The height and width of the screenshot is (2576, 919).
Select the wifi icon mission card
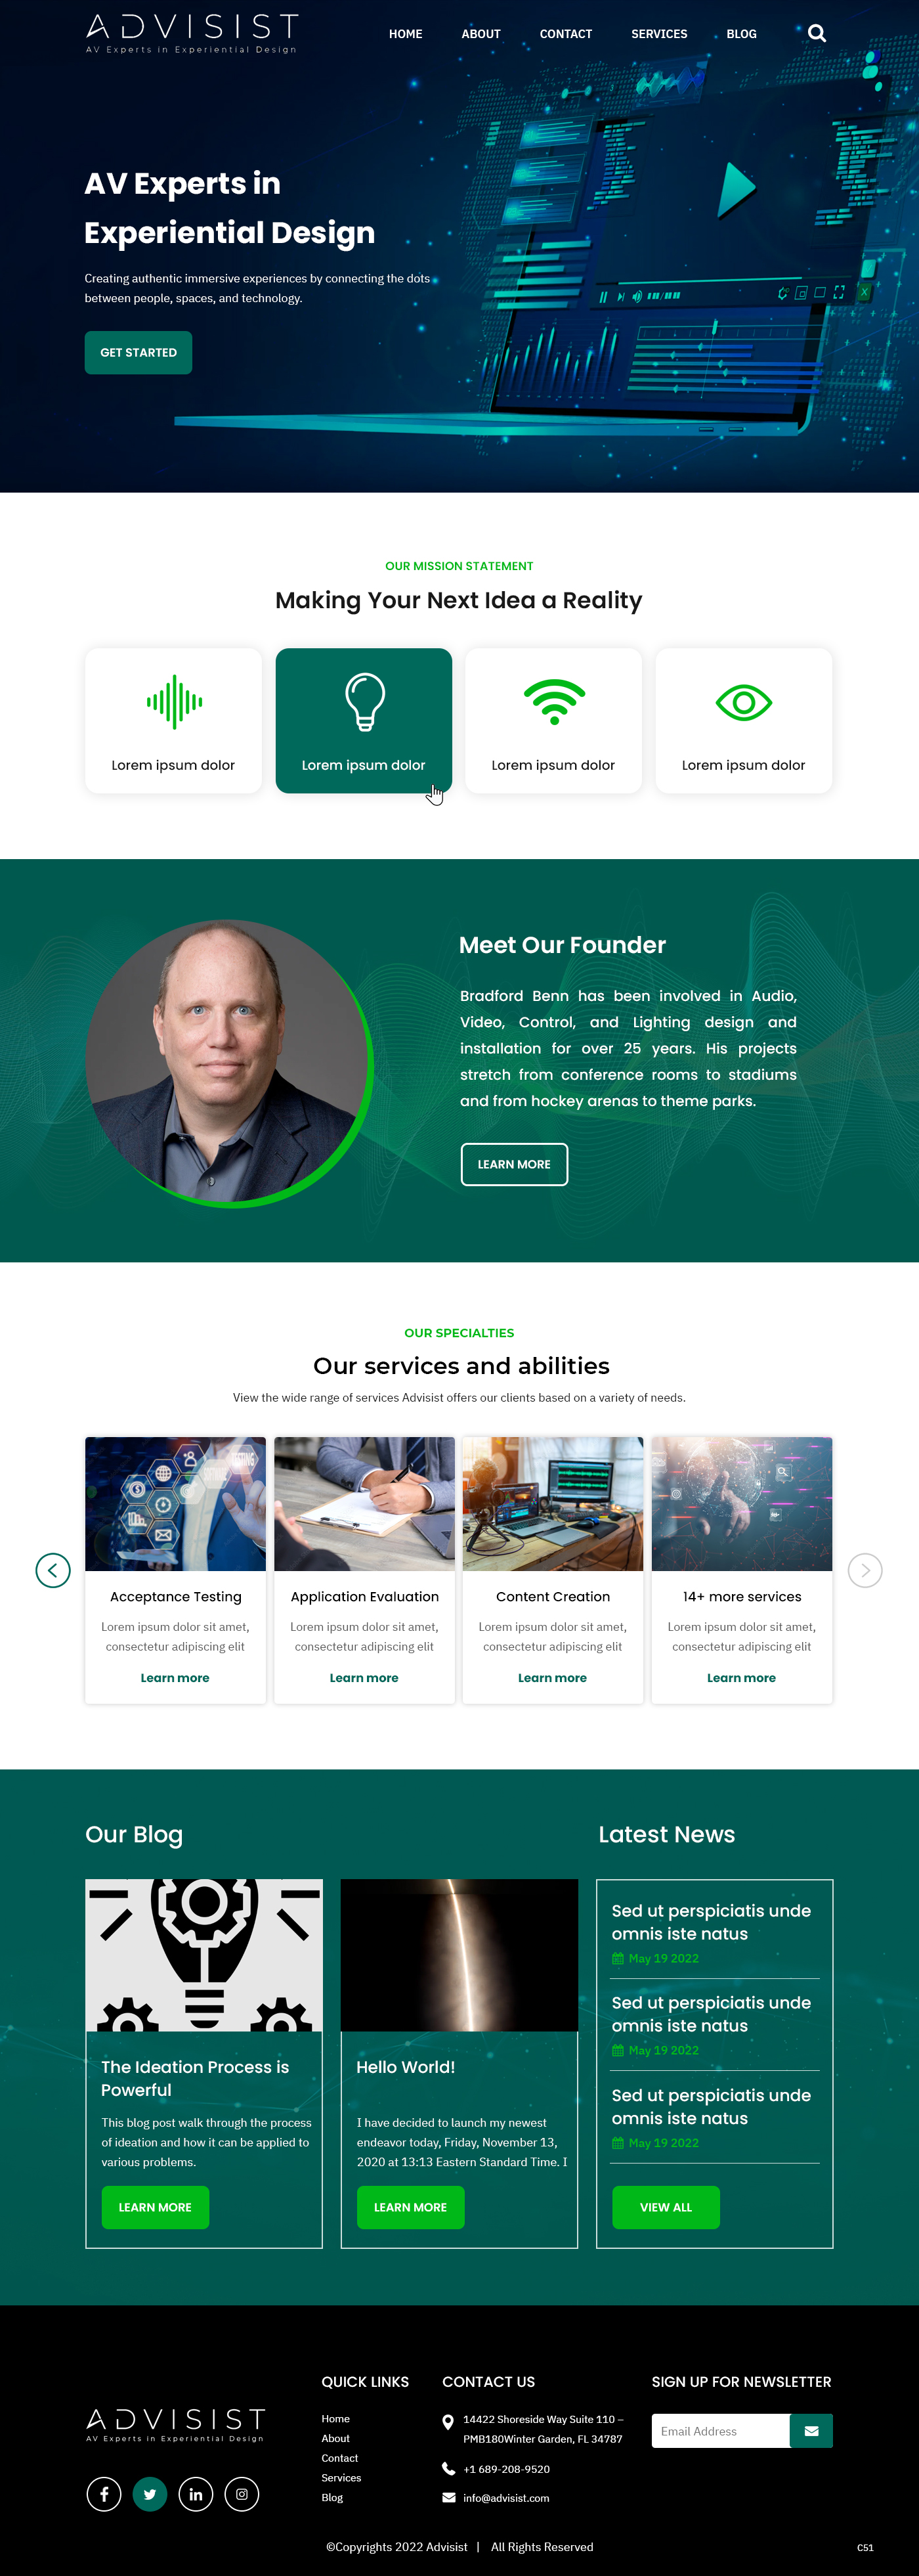pyautogui.click(x=553, y=720)
